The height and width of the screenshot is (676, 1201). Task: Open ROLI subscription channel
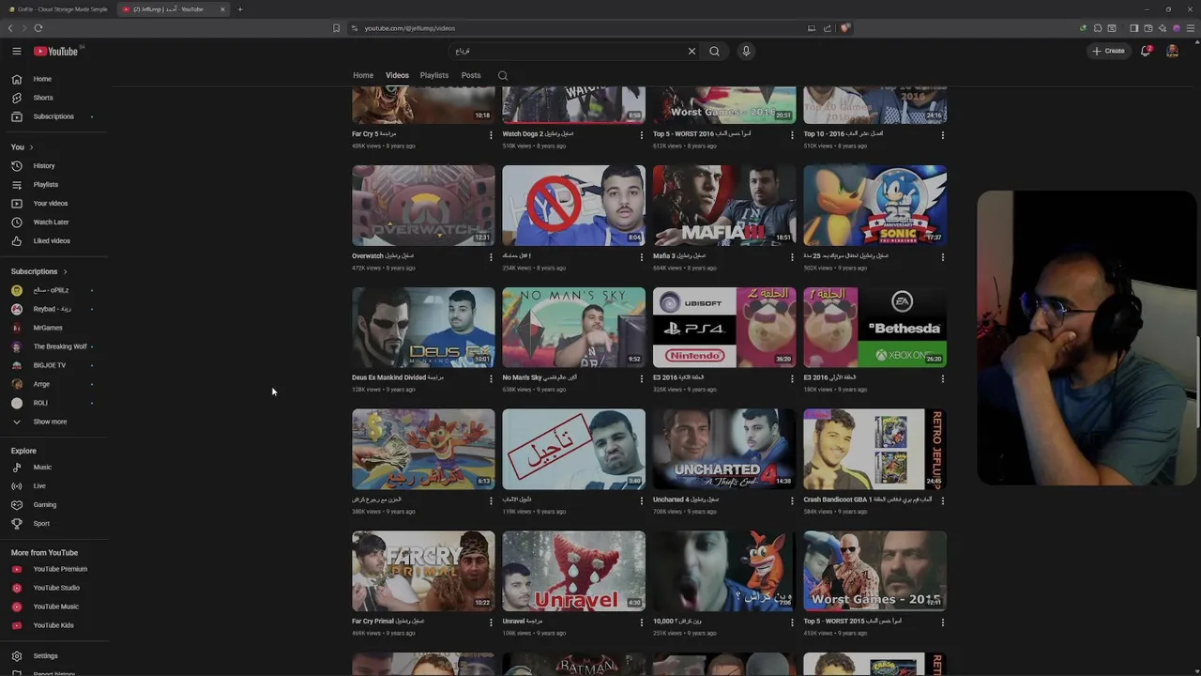tap(40, 403)
